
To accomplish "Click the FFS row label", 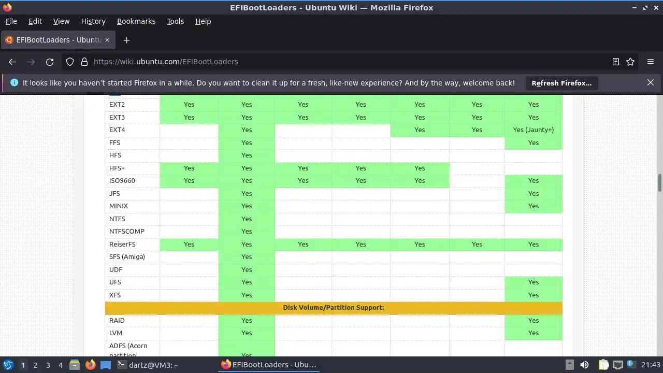I will click(115, 143).
